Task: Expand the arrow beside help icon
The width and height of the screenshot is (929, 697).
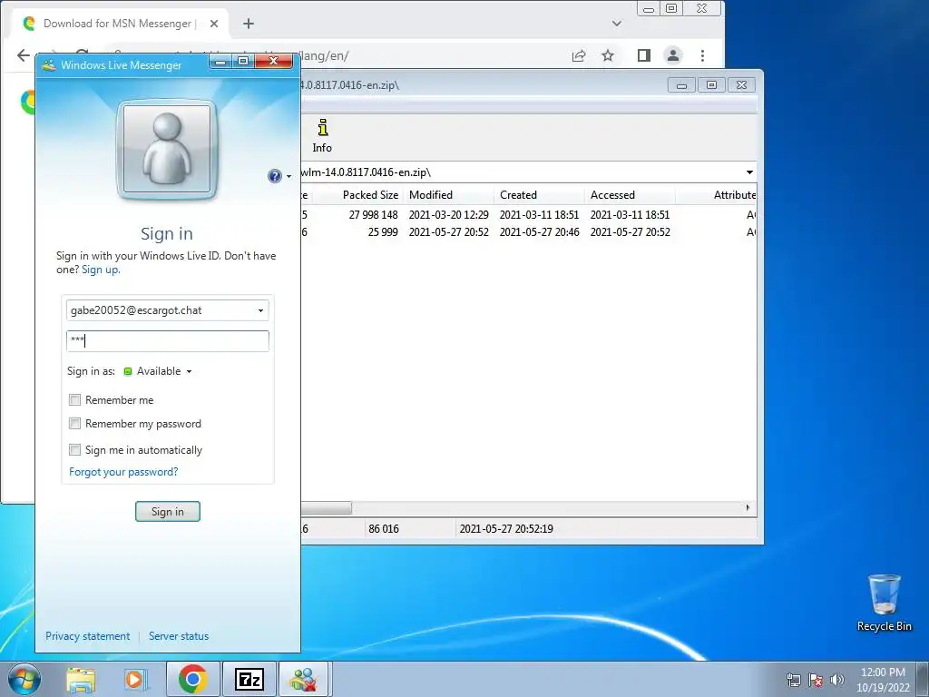Action: [x=289, y=177]
